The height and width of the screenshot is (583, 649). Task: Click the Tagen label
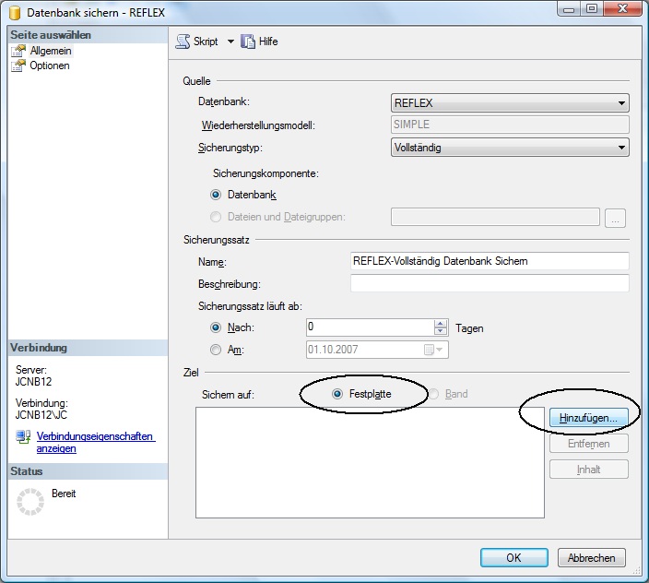click(x=469, y=328)
